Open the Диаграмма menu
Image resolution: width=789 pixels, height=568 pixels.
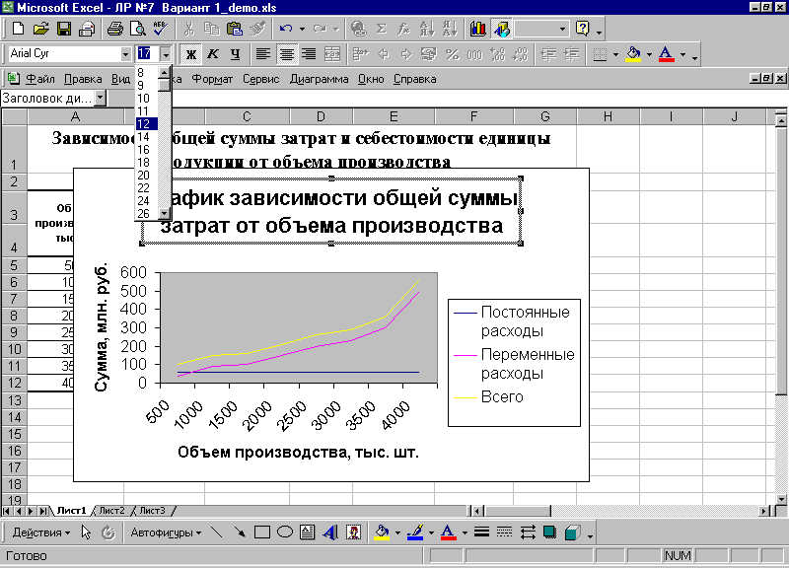319,79
